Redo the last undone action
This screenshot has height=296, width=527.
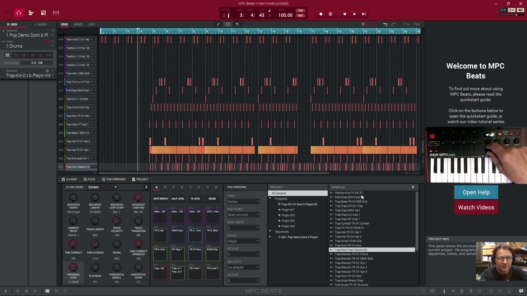coord(394,24)
